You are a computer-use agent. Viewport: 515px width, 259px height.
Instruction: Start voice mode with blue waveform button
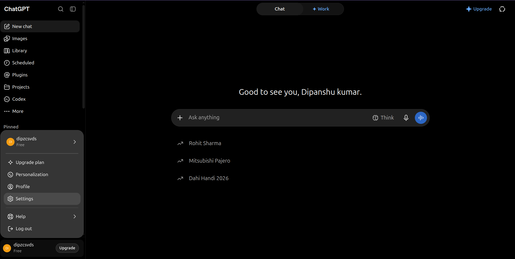point(421,118)
